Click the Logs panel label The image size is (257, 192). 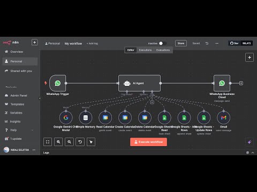46,153
